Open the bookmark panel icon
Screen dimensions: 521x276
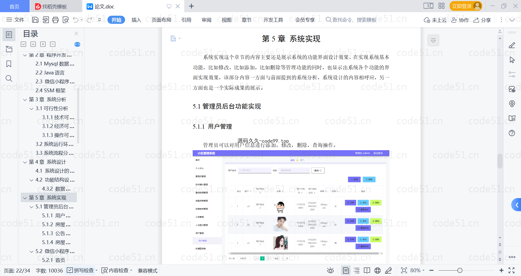click(9, 64)
